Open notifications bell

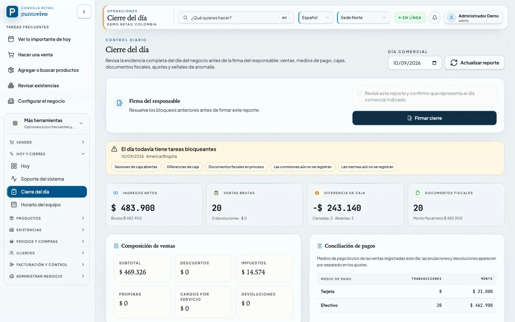pos(435,18)
